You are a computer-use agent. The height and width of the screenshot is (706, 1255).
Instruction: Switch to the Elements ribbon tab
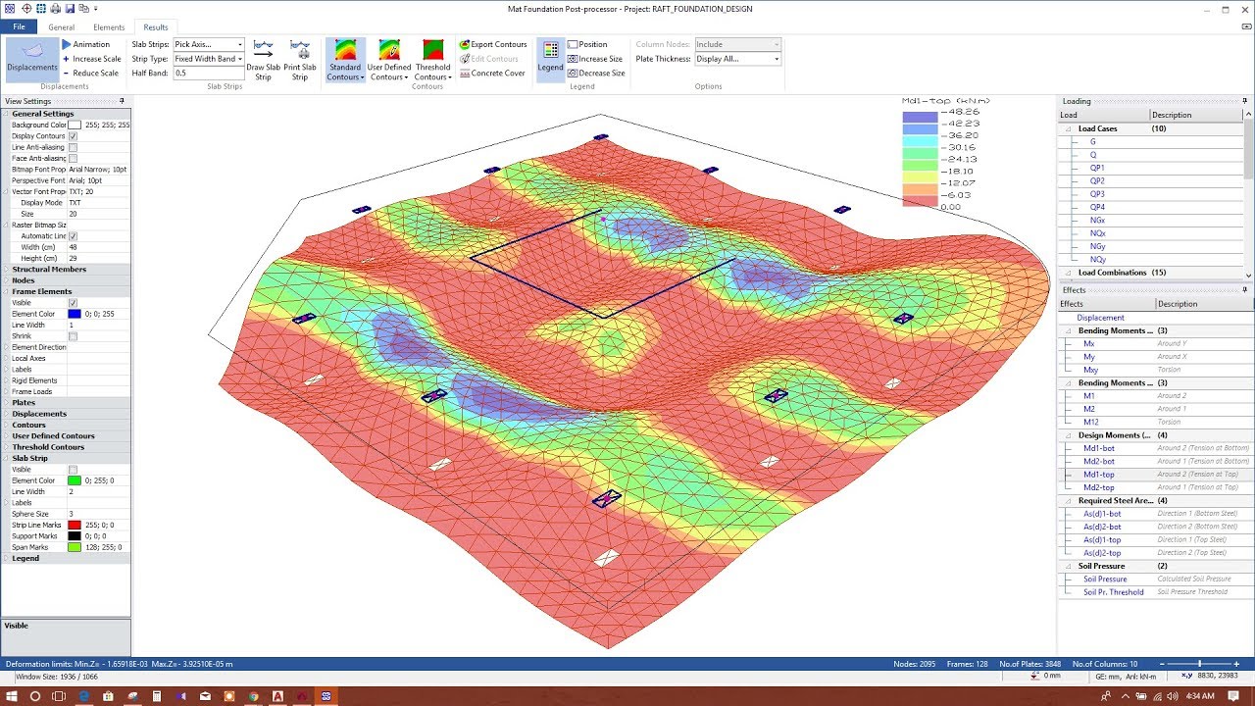click(109, 26)
